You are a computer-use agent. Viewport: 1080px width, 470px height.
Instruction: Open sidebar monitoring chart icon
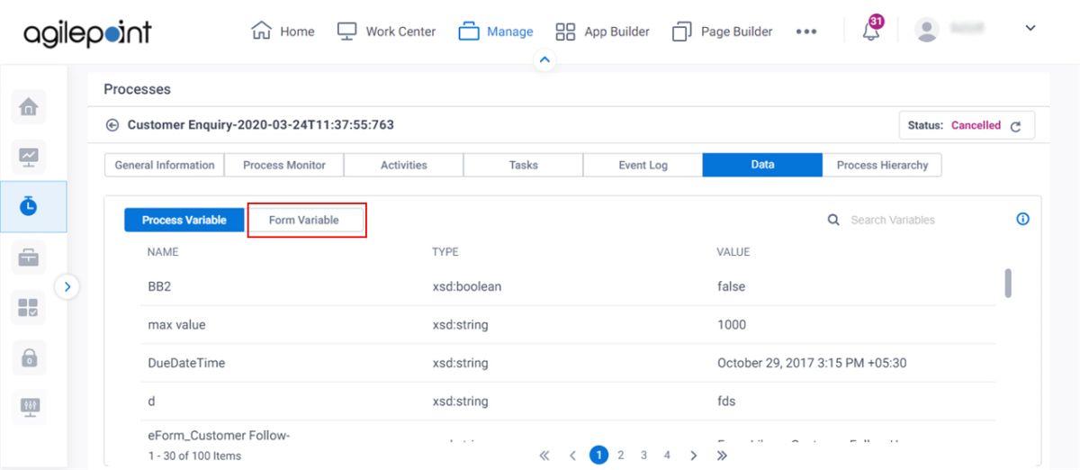point(29,157)
